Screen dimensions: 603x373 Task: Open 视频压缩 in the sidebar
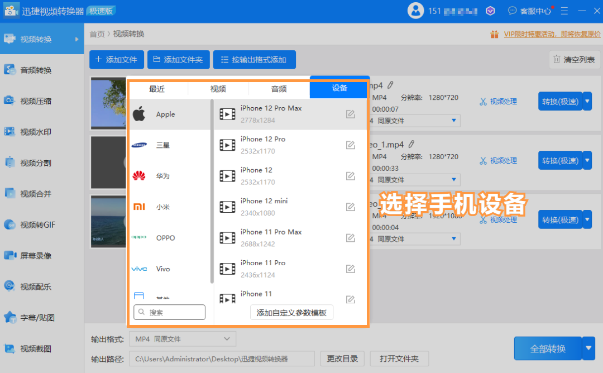click(x=41, y=101)
